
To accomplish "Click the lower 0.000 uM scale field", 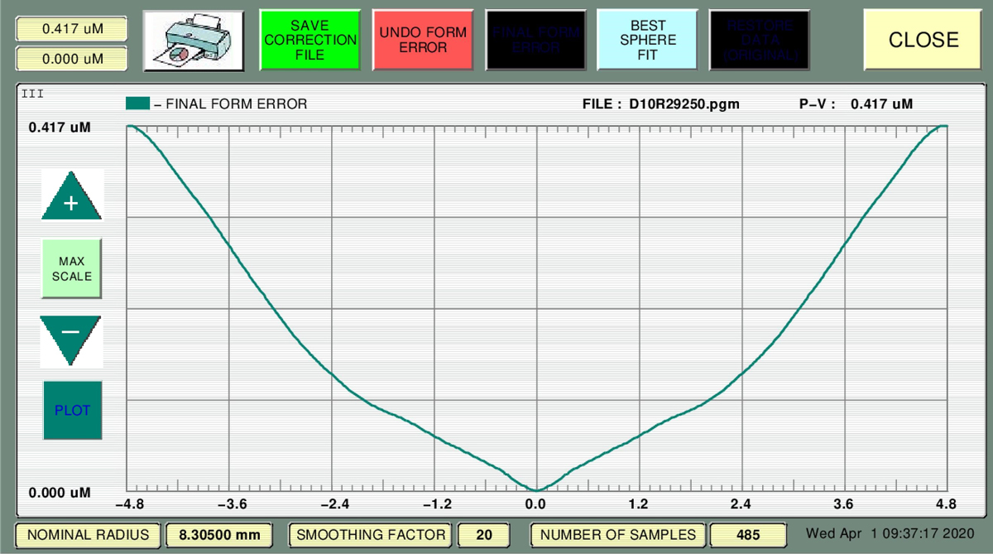I will pos(71,58).
